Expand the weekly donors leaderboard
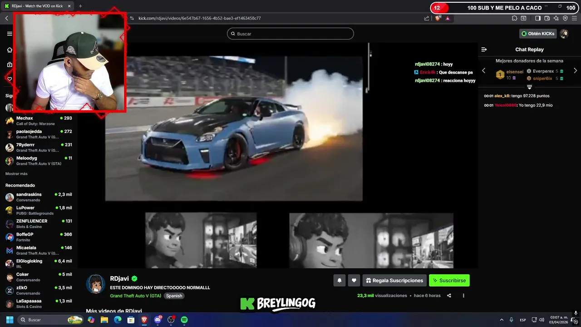Viewport: 581px width, 327px height. 529,87
